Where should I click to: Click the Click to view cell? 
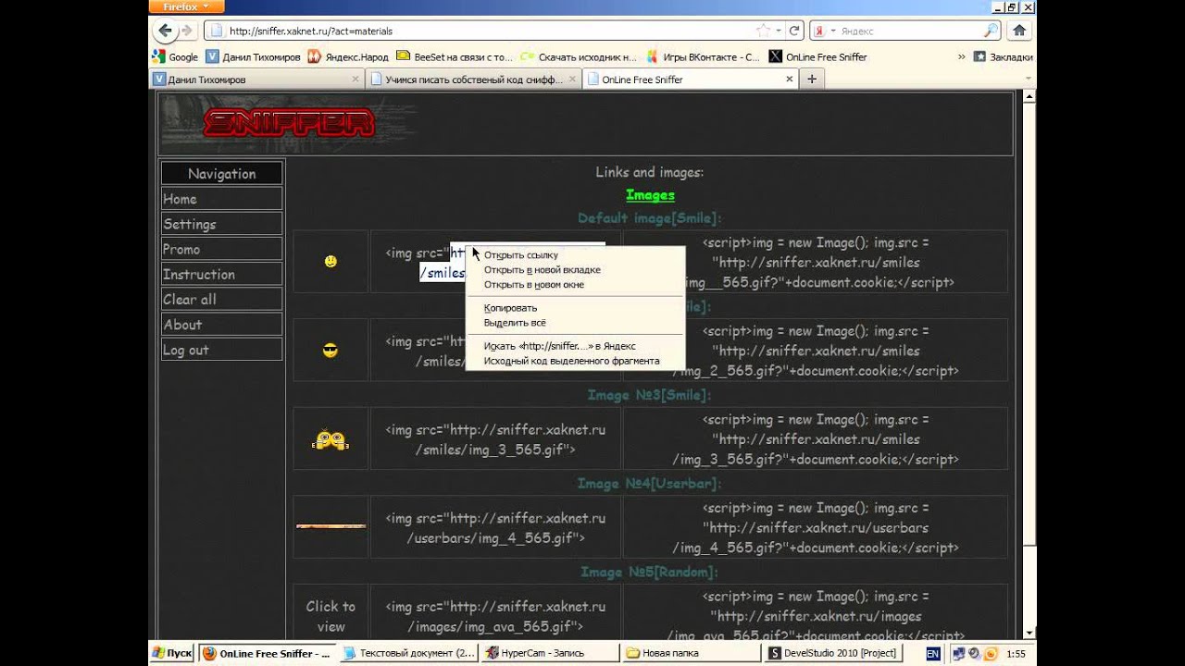(x=331, y=616)
